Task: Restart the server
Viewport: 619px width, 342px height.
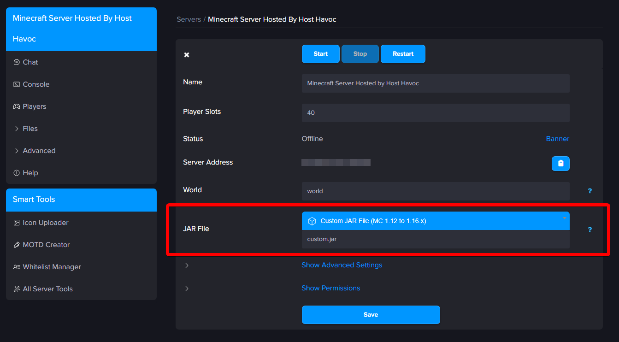Action: coord(403,54)
